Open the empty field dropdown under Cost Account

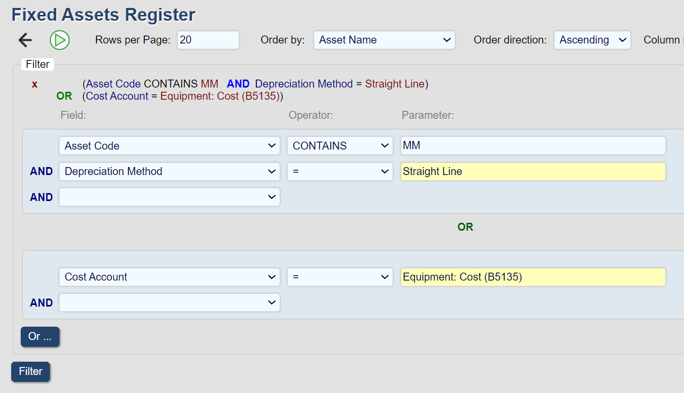(169, 302)
